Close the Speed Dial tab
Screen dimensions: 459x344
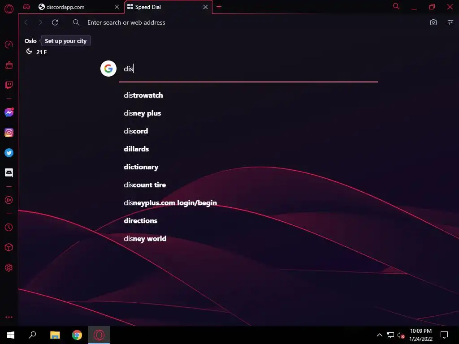point(205,7)
